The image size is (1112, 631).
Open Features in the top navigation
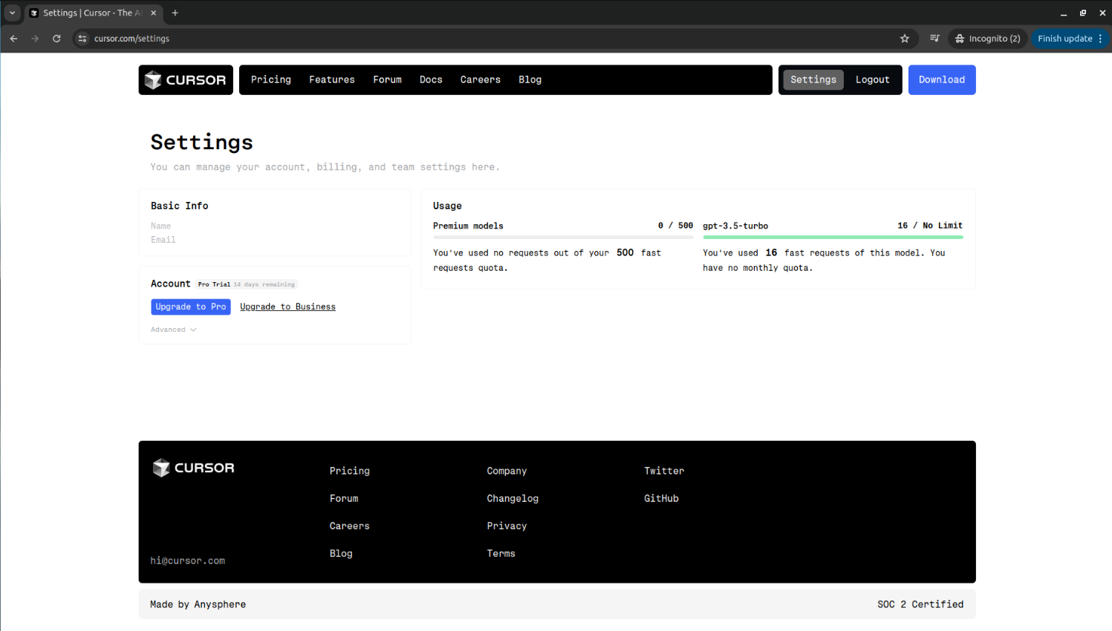point(332,79)
